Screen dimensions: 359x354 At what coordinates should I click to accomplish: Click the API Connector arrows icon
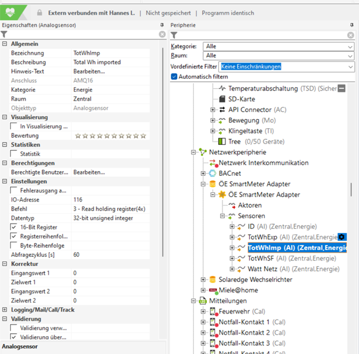[x=222, y=110]
